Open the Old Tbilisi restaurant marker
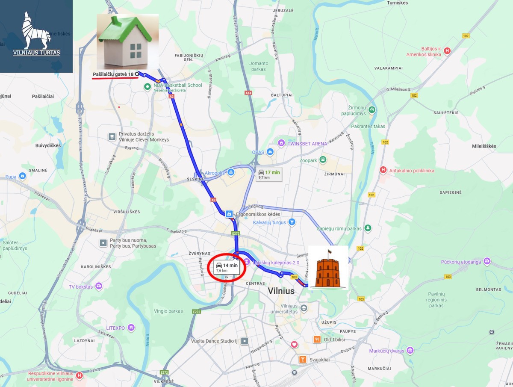The image size is (513, 387). point(317,339)
